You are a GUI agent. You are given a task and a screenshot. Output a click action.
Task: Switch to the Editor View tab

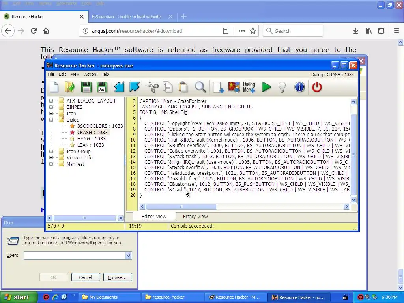point(154,217)
